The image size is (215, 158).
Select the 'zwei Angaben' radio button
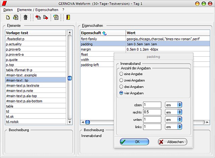[121, 80]
